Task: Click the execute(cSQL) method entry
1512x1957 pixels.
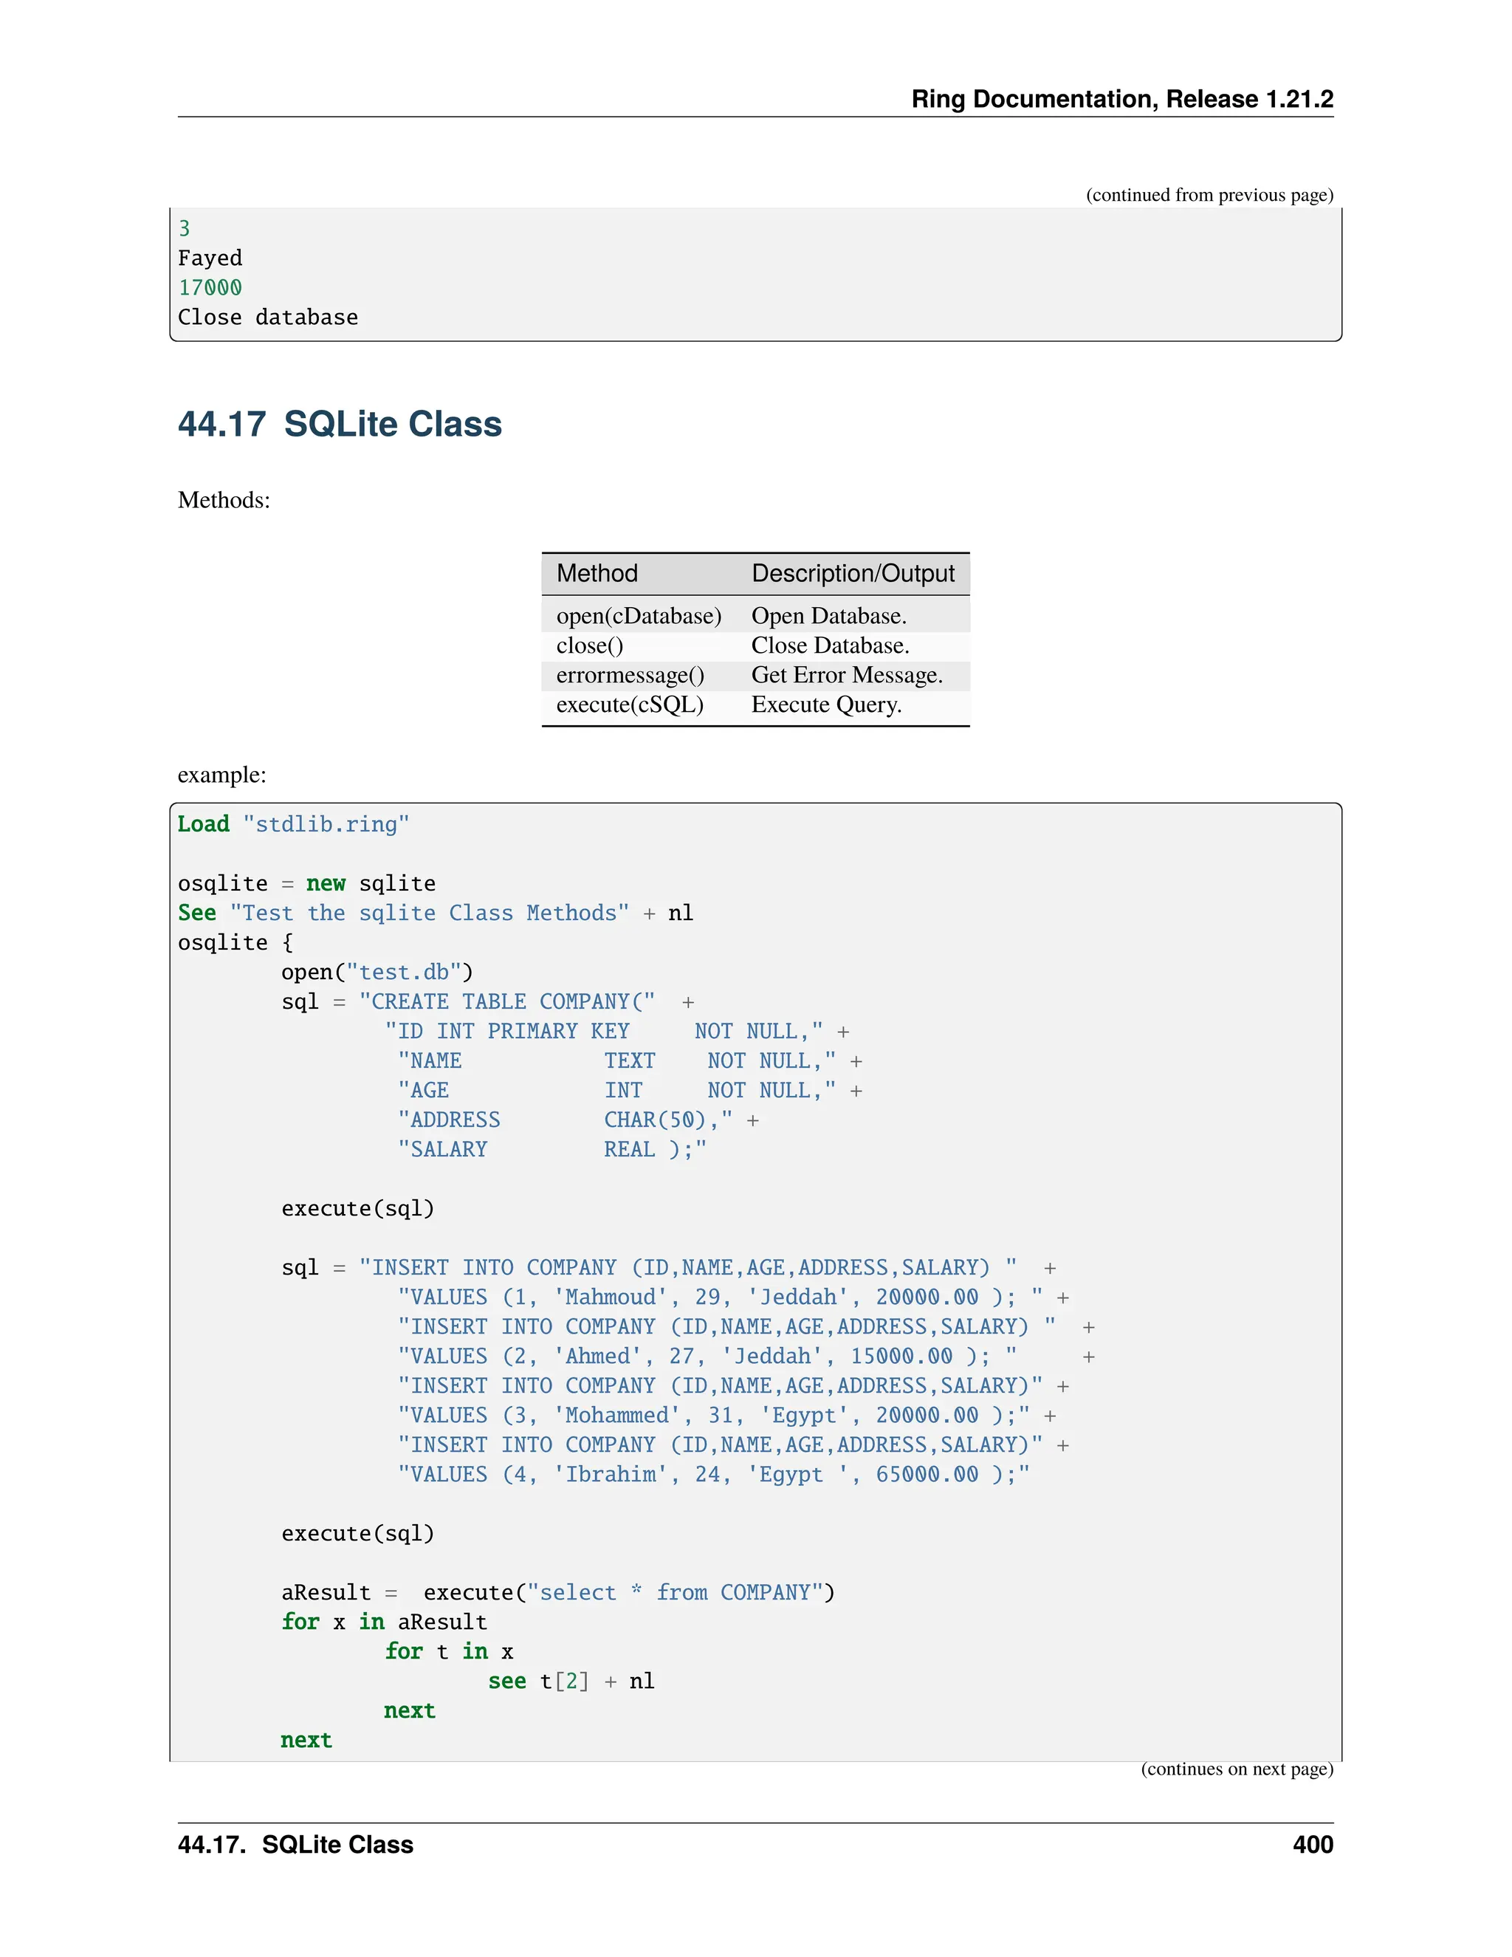Action: tap(629, 705)
